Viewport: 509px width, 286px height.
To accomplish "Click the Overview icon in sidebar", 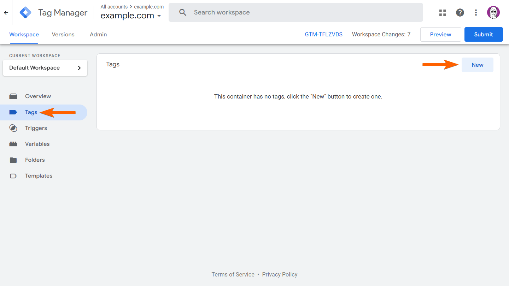I will 13,96.
